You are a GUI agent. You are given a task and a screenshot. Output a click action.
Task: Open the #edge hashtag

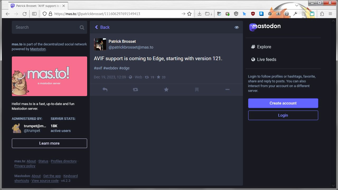click(124, 68)
